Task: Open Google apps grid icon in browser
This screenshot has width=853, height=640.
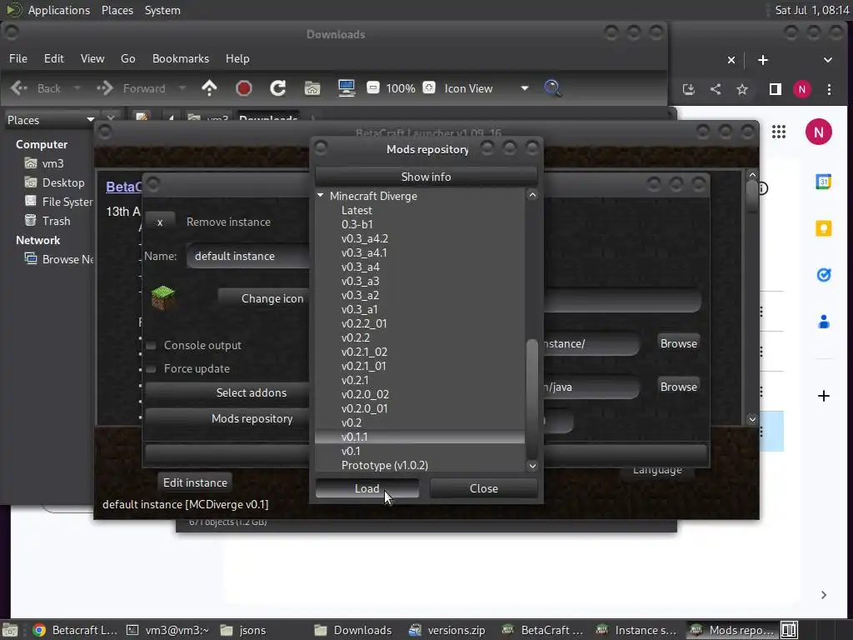Action: [x=779, y=132]
